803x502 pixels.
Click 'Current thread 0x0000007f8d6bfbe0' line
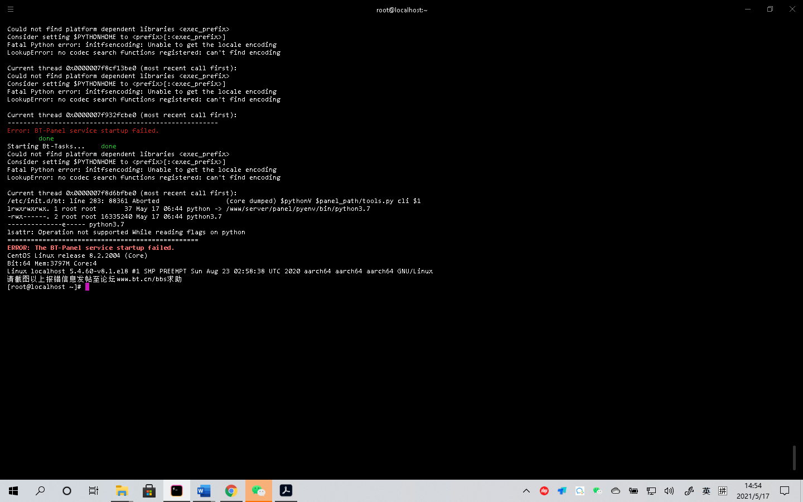click(122, 193)
